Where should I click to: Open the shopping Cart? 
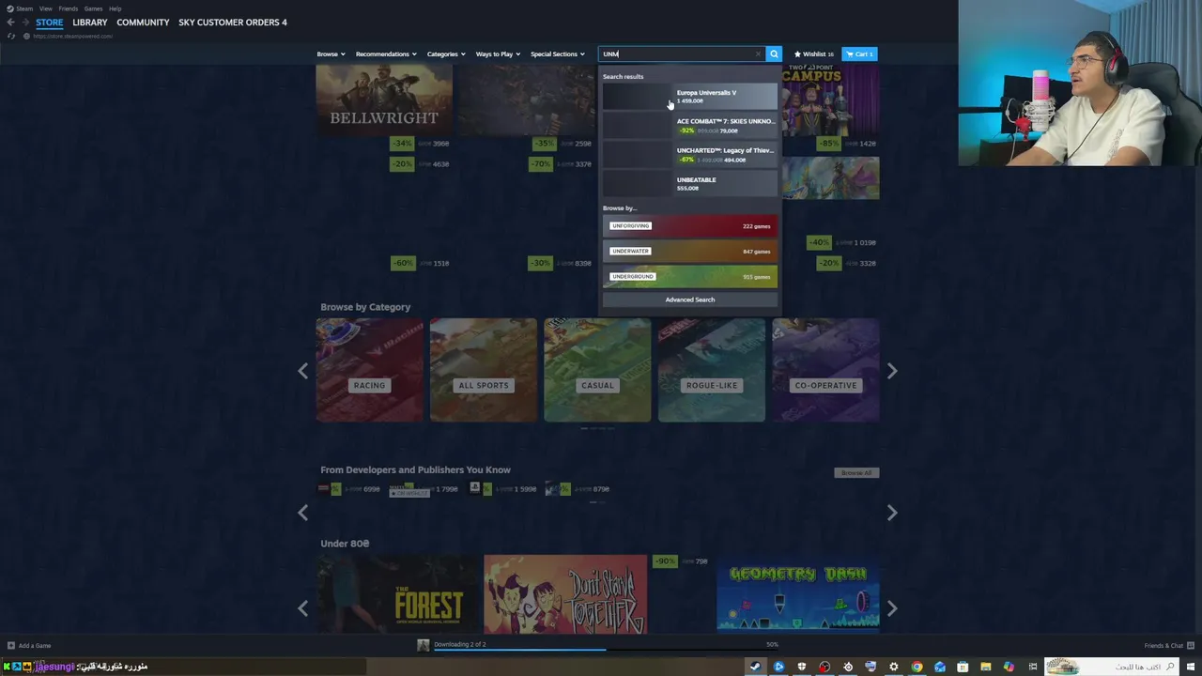[x=859, y=54]
